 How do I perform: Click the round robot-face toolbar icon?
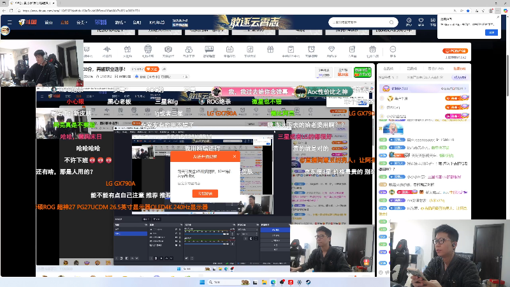[148, 49]
